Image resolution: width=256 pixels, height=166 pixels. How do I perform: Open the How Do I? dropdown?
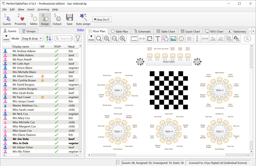(x=102, y=19)
